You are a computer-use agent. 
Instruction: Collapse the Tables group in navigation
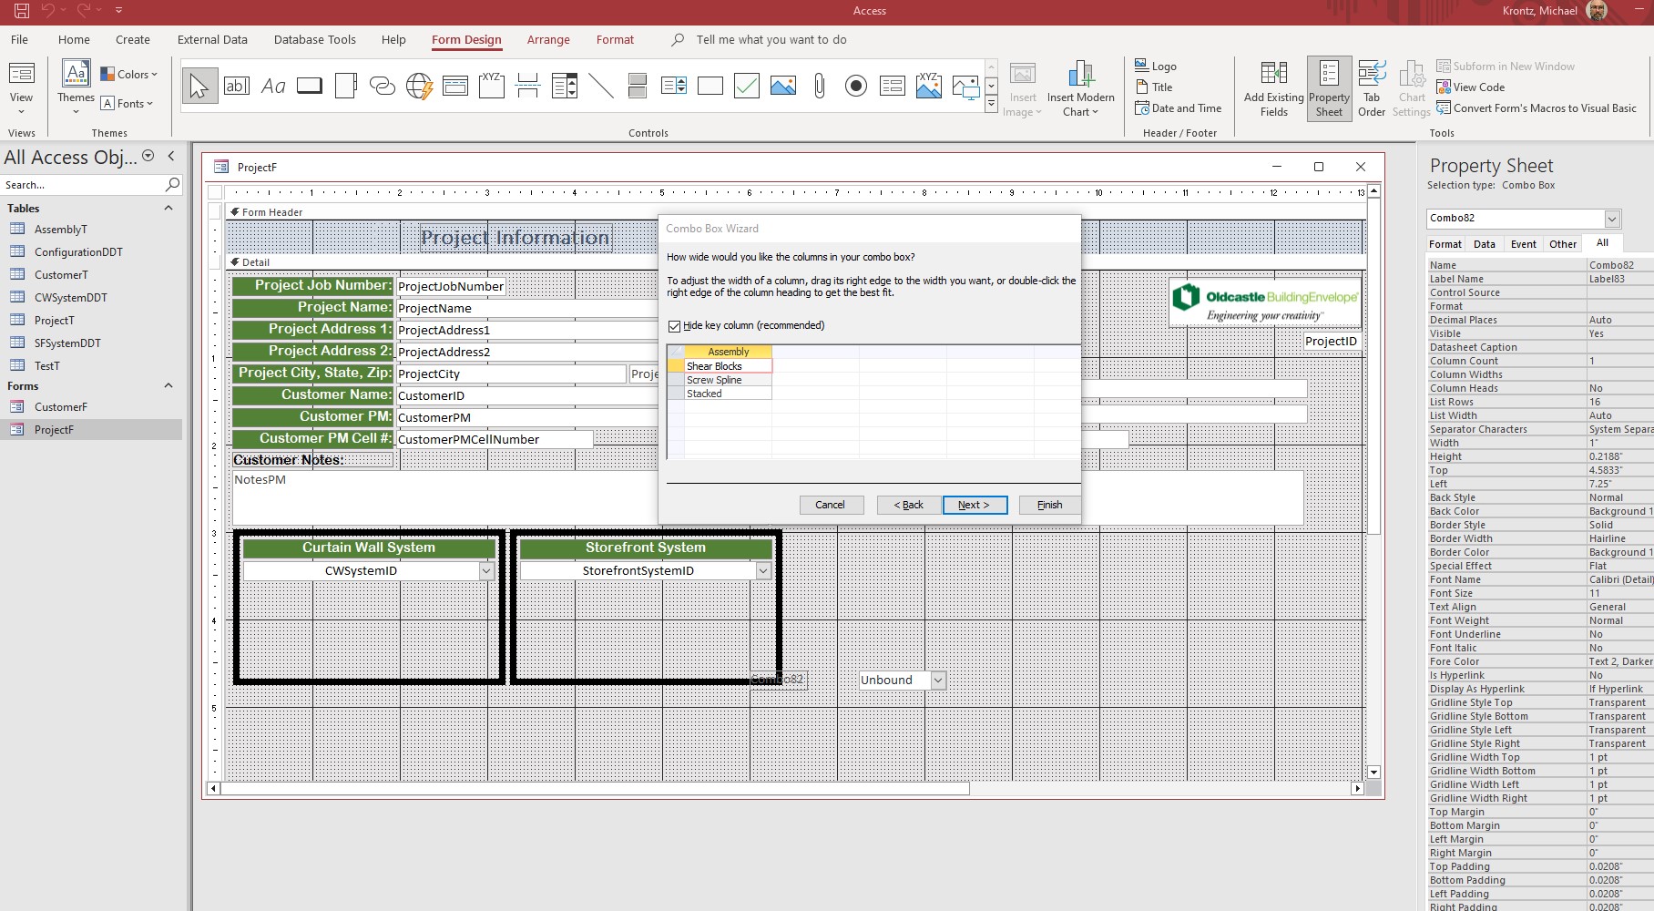(x=168, y=209)
